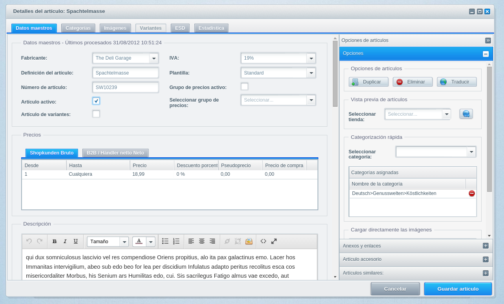504x304 pixels.
Task: Click Definición del artículo input field
Action: coord(126,73)
